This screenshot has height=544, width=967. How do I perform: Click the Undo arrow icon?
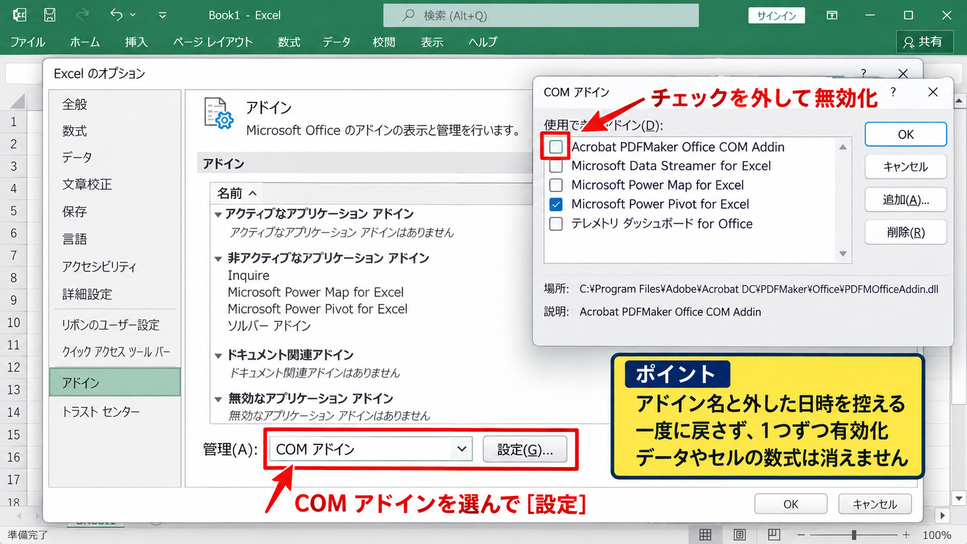point(116,15)
